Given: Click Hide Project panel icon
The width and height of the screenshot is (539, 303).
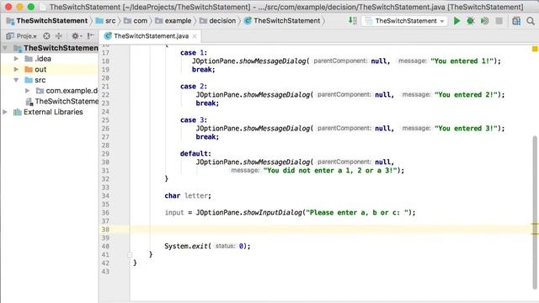Looking at the screenshot, I should [x=90, y=35].
